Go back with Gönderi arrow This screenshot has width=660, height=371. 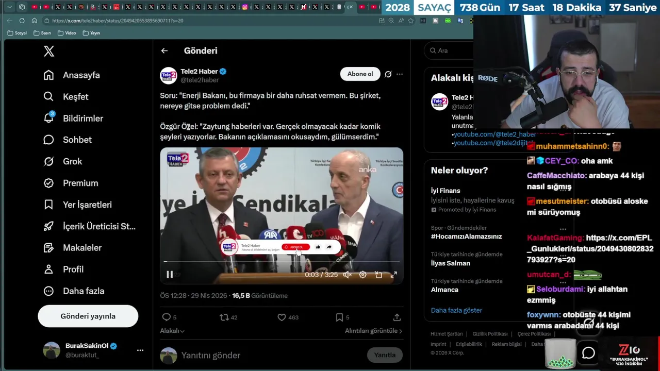point(164,50)
